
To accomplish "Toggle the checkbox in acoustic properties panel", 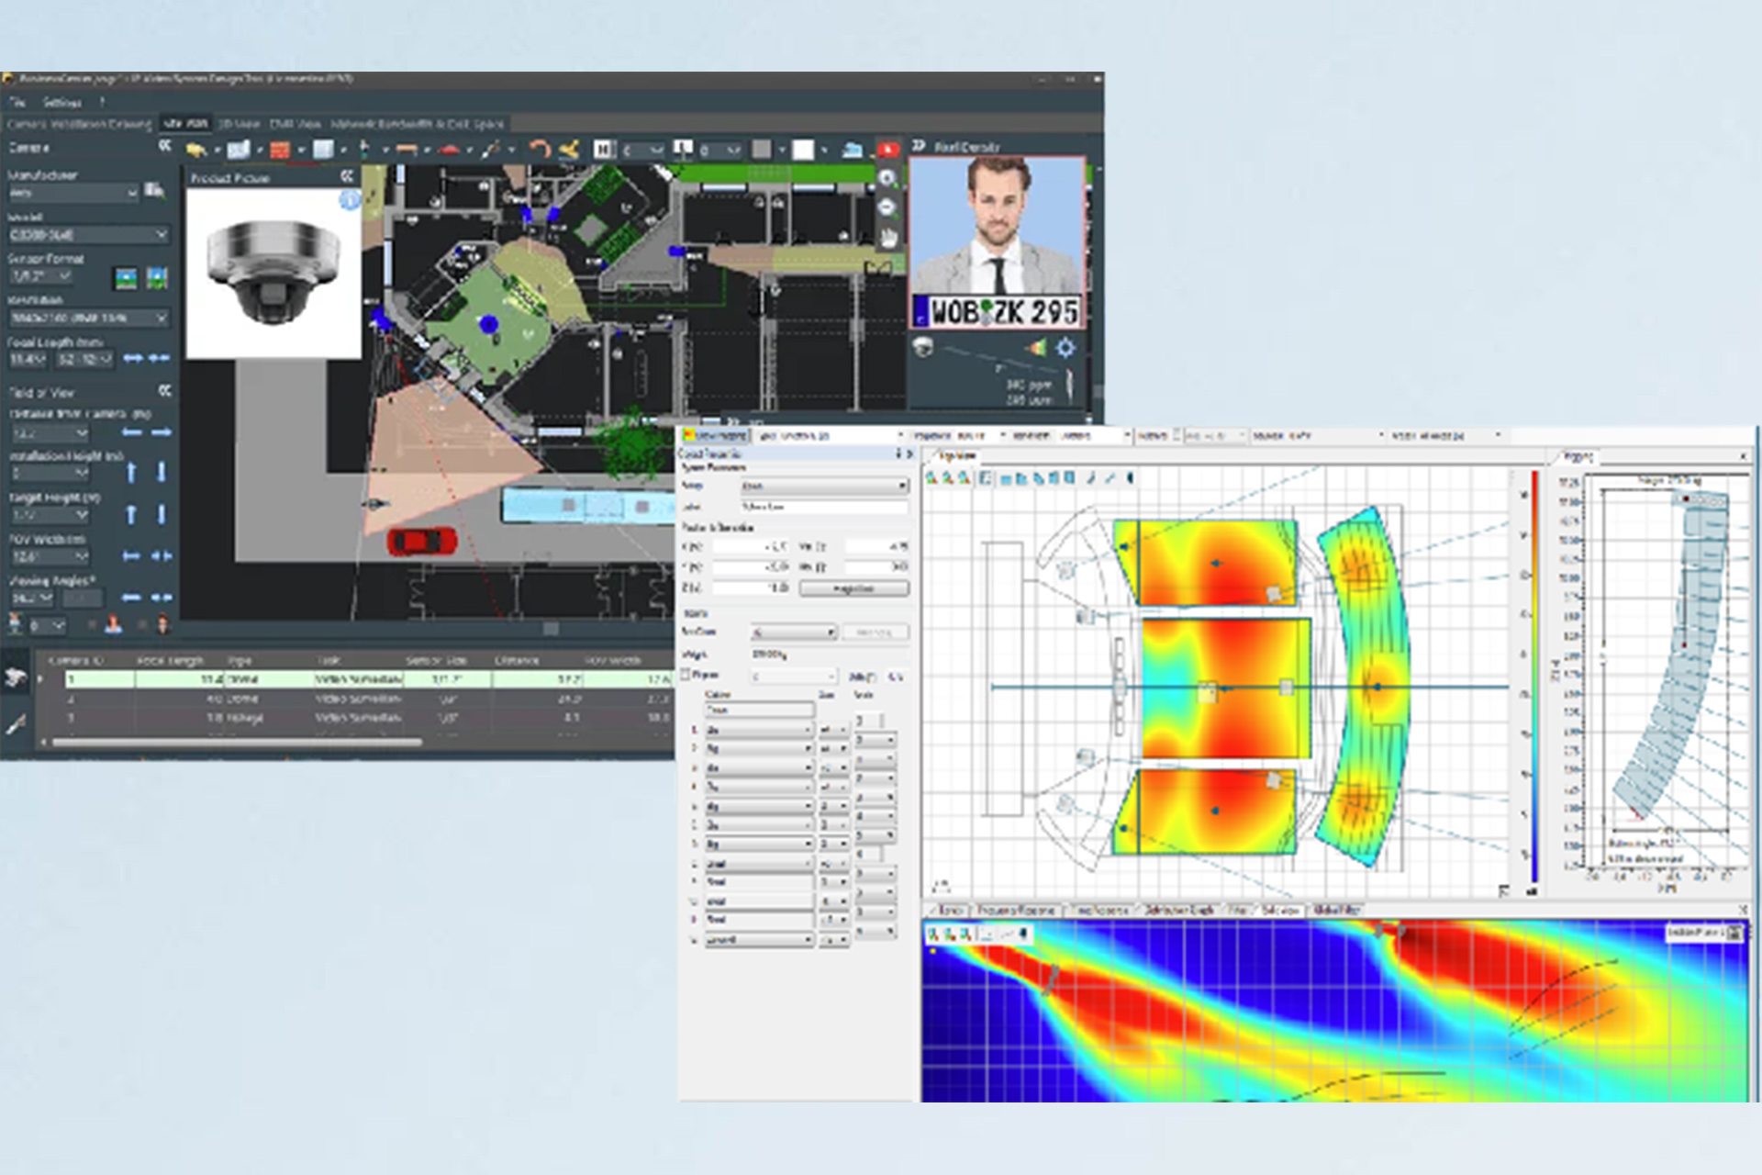I will pos(686,675).
